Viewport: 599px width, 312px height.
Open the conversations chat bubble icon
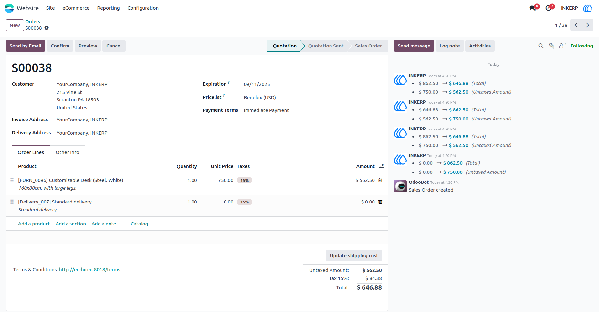(532, 8)
